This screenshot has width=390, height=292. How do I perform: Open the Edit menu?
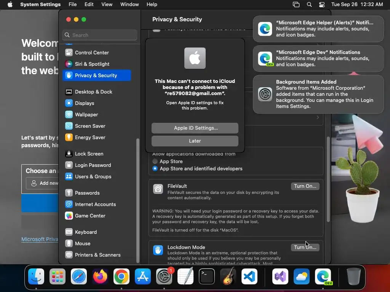coord(89,5)
